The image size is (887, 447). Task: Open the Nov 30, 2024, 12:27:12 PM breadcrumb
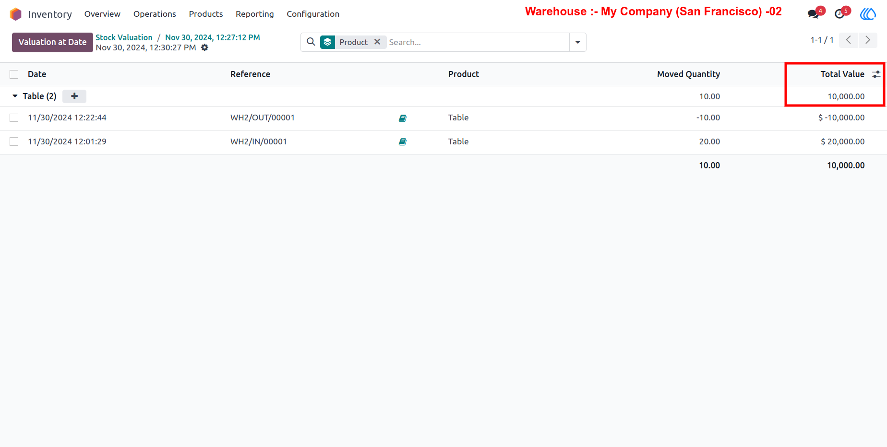(x=213, y=37)
